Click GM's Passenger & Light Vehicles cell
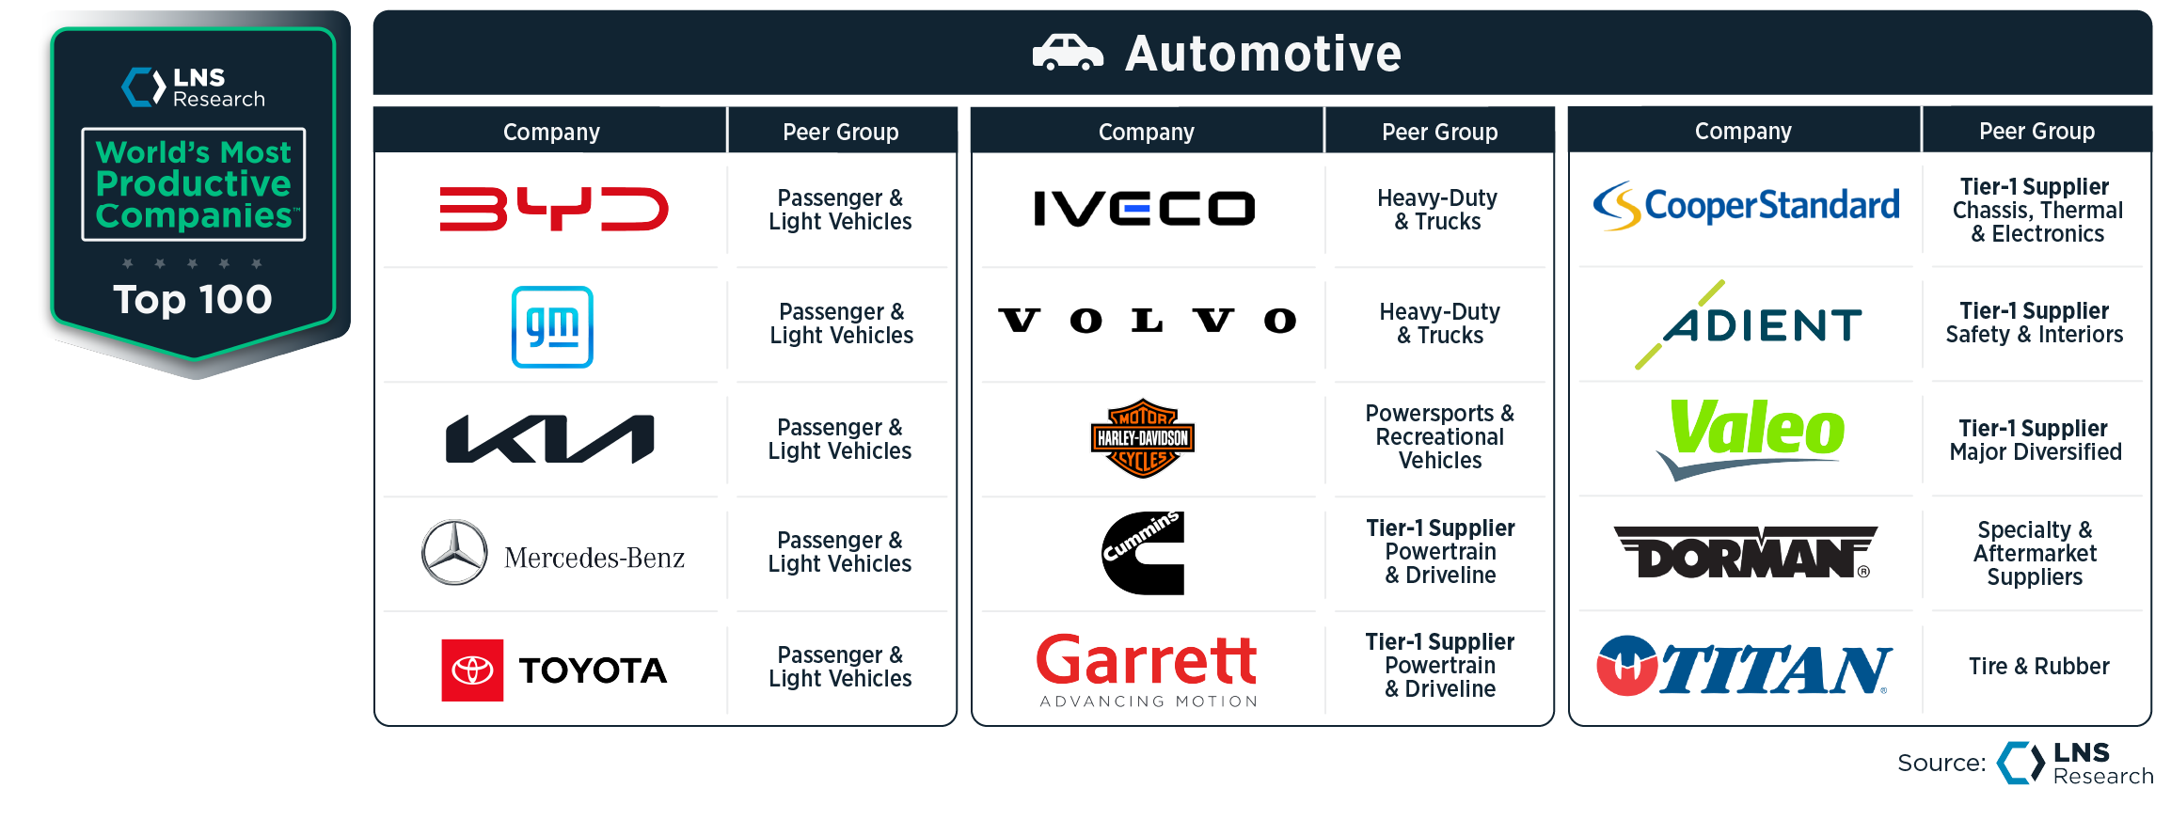The image size is (2171, 820). click(842, 323)
